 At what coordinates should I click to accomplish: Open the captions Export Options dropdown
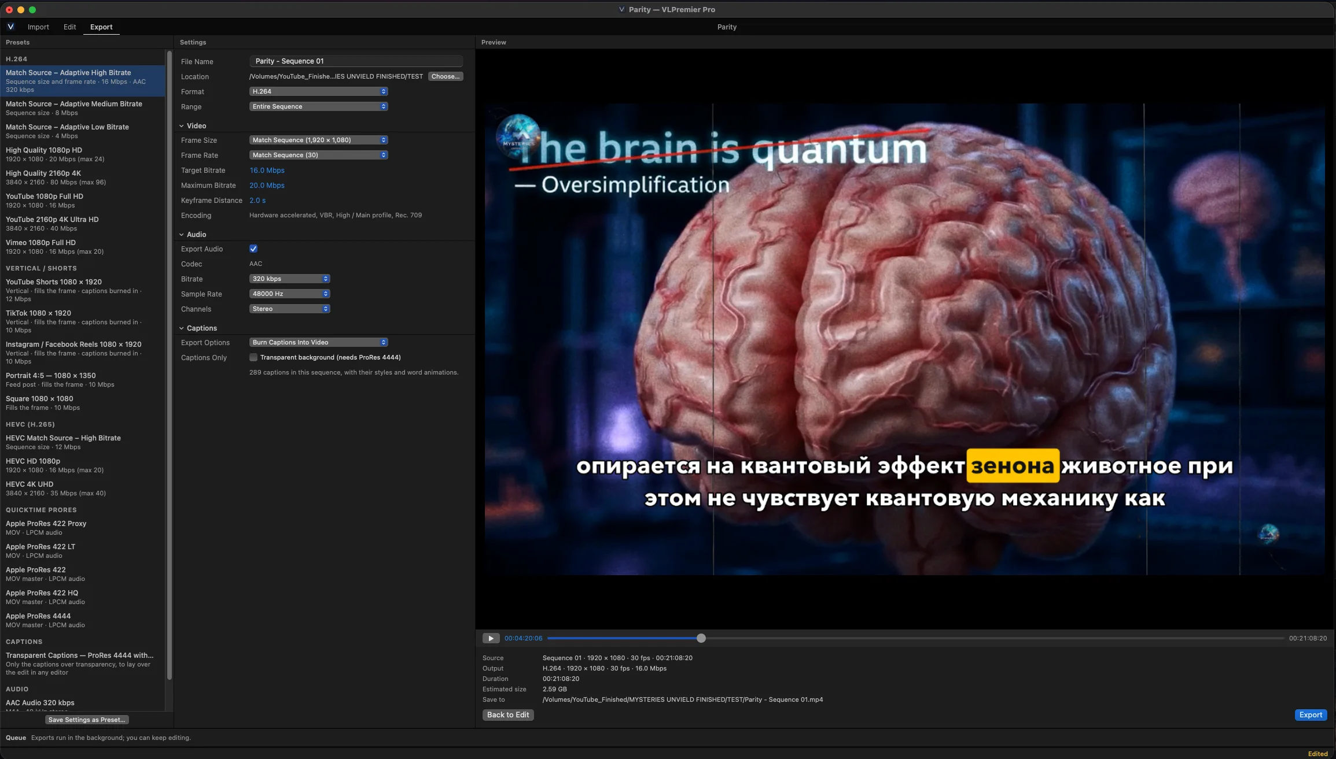(x=318, y=342)
